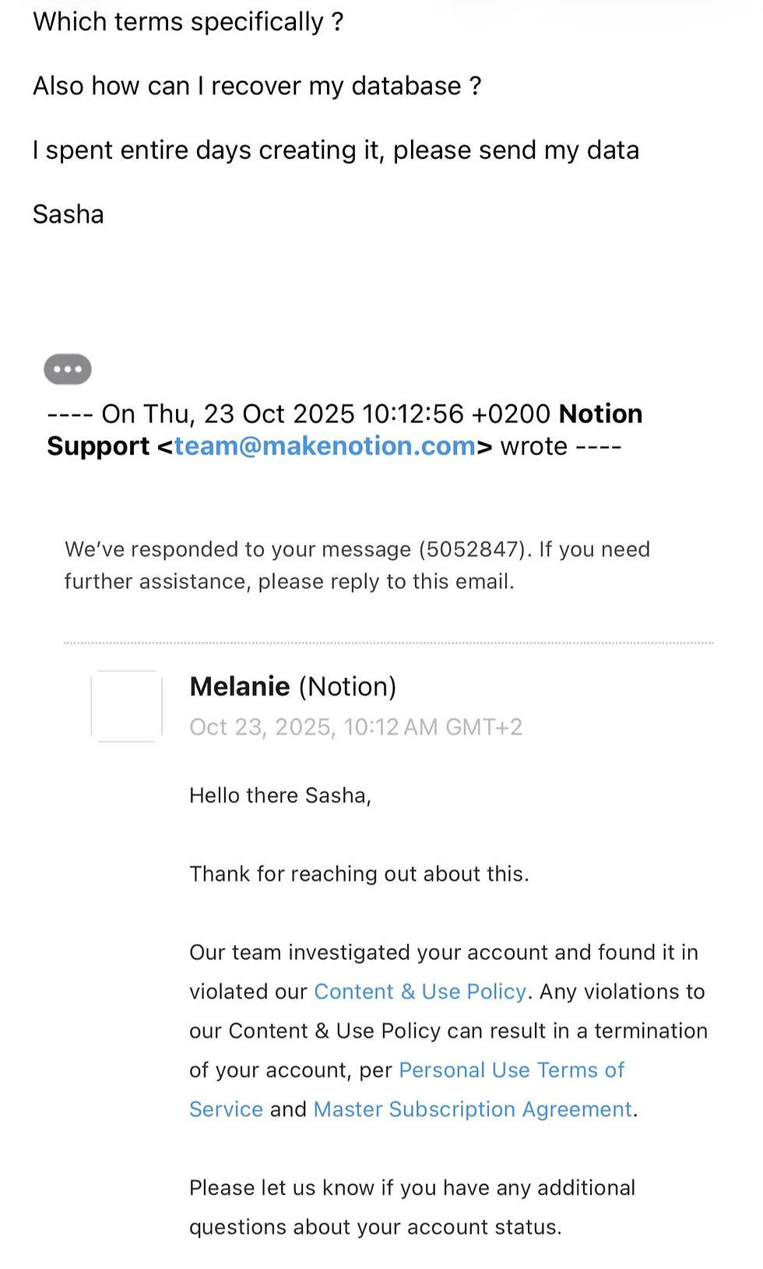Select the Melanie (Notion) sender name
Screen dimensions: 763x1269
coord(293,686)
